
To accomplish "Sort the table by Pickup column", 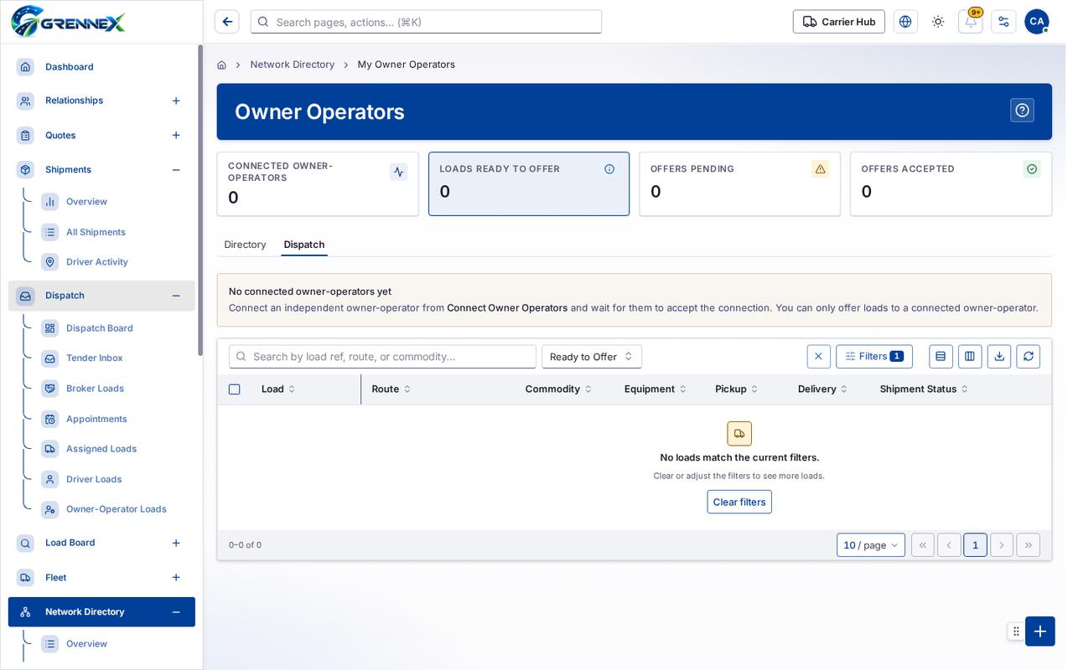I will pos(736,389).
